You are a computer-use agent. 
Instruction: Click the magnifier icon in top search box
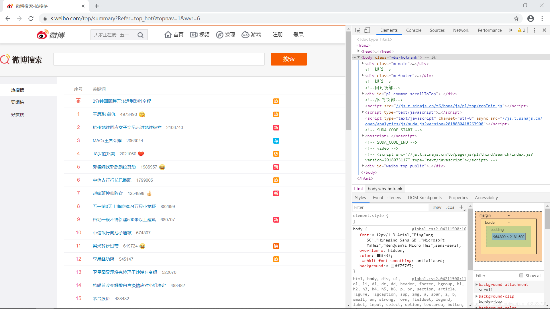(140, 35)
